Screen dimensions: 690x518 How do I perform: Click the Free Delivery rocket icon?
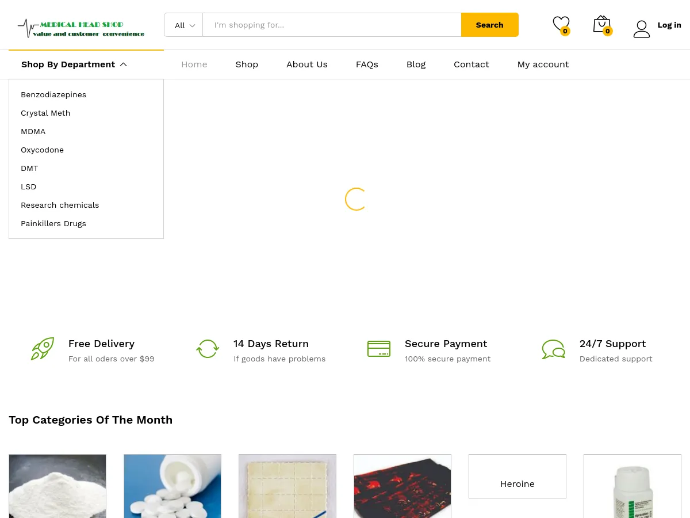point(43,349)
